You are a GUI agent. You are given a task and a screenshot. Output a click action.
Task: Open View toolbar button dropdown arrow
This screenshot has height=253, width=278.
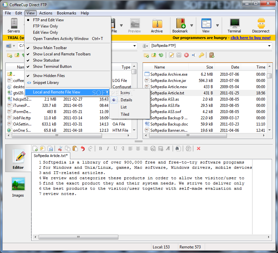[217, 26]
